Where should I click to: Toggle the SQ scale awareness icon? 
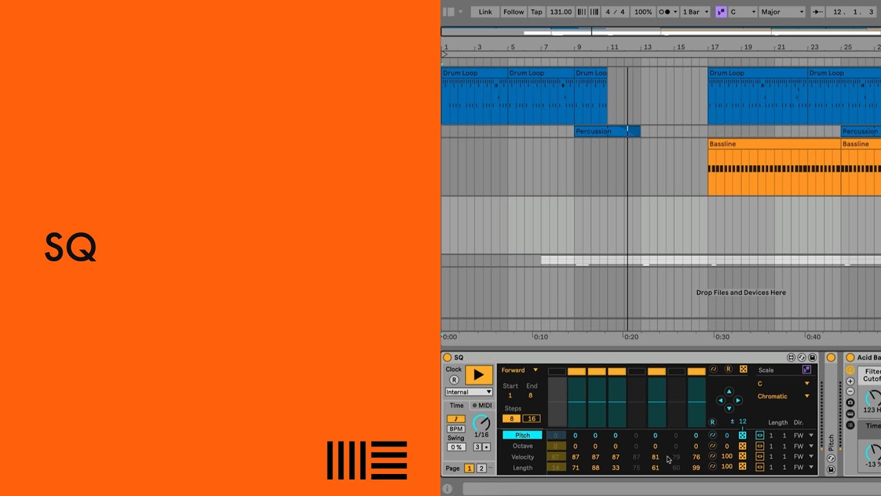coord(807,370)
